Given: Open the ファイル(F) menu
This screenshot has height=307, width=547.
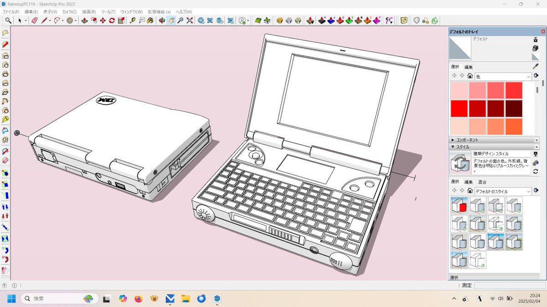Looking at the screenshot, I should [x=11, y=11].
